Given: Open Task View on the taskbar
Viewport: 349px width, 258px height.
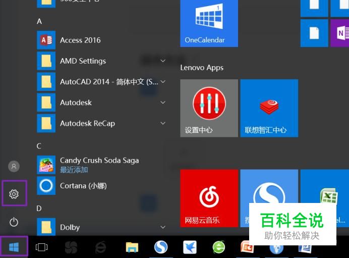Looking at the screenshot, I should 41,247.
